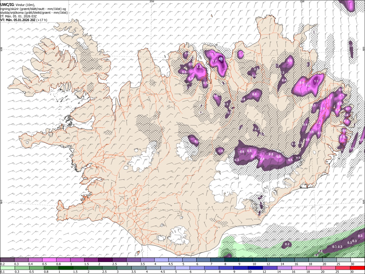The width and height of the screenshot is (365, 274).
Task: Click the "slydda/snjókoma (grátt/bleikt/grænt - mm/1klst)" line
Action: [34, 13]
